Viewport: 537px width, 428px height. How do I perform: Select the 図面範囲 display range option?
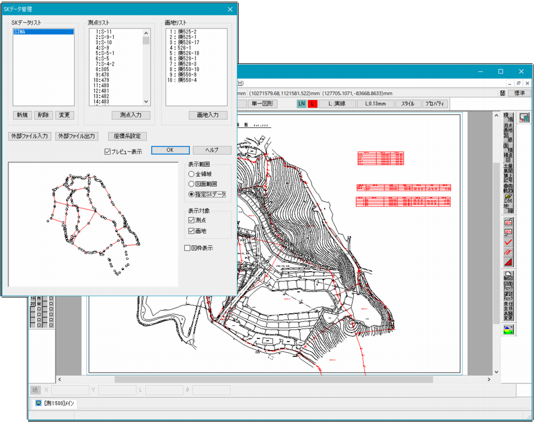[192, 184]
